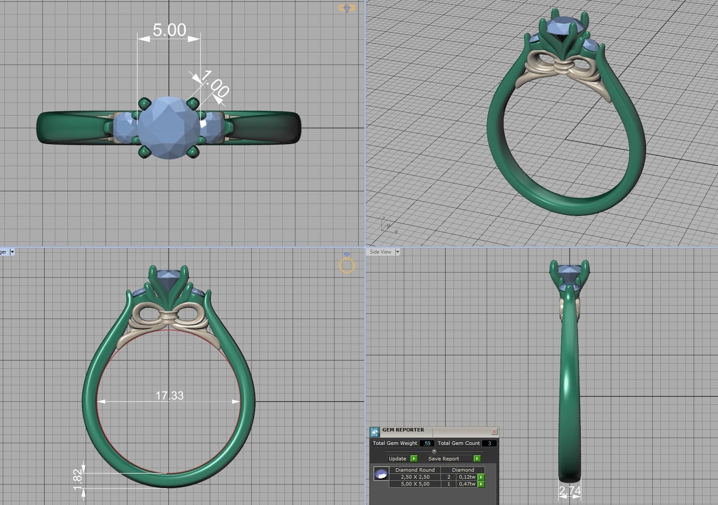Select the Total Gem Count value field
Viewport: 718px width, 505px height.
pyautogui.click(x=489, y=443)
